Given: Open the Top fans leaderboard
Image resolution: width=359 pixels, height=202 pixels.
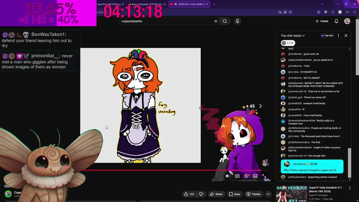Looking at the screenshot, I should coord(327,36).
